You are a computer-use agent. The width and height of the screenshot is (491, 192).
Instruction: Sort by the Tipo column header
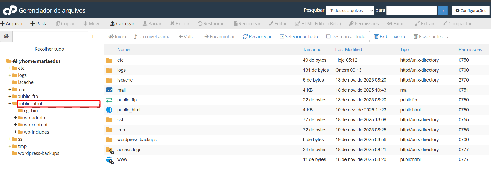click(404, 50)
